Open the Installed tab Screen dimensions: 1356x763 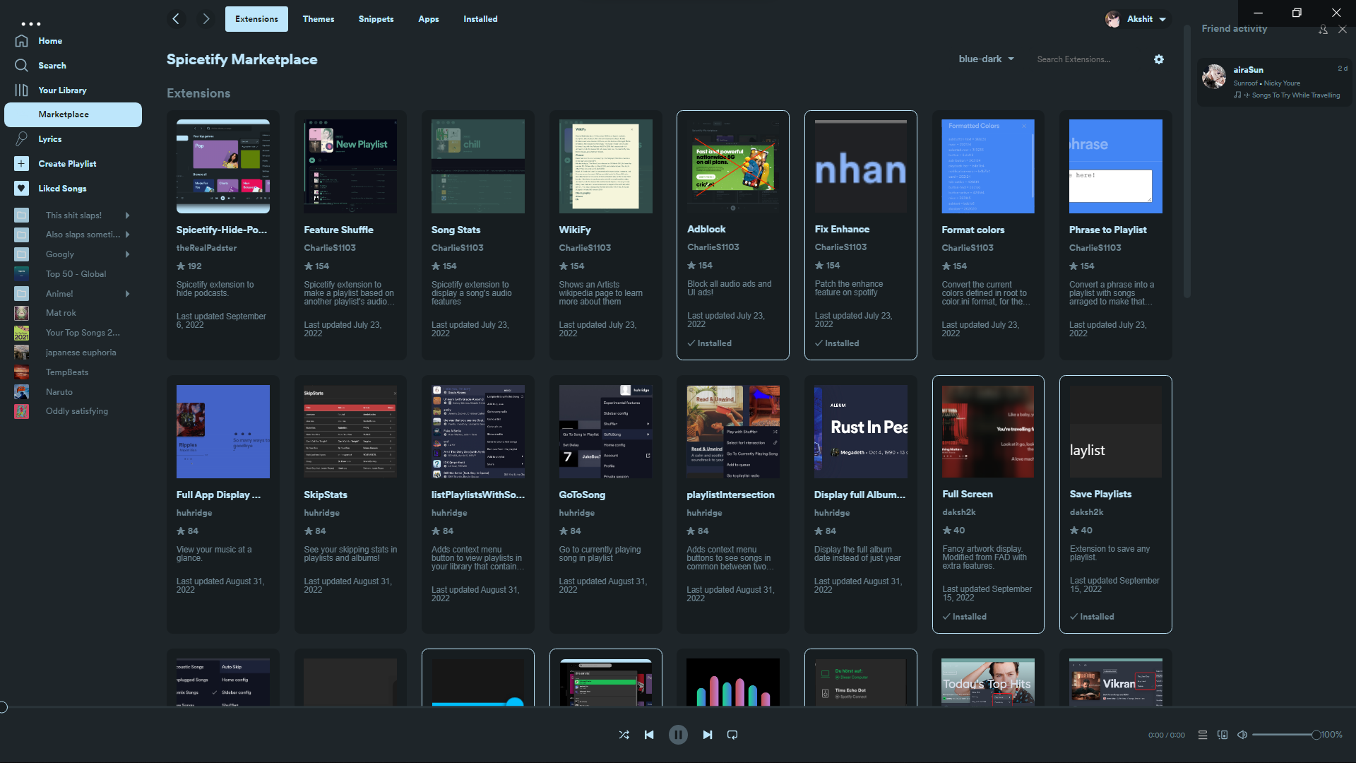coord(480,19)
